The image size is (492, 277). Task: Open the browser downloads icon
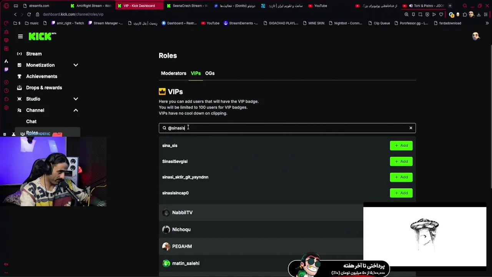(479, 15)
